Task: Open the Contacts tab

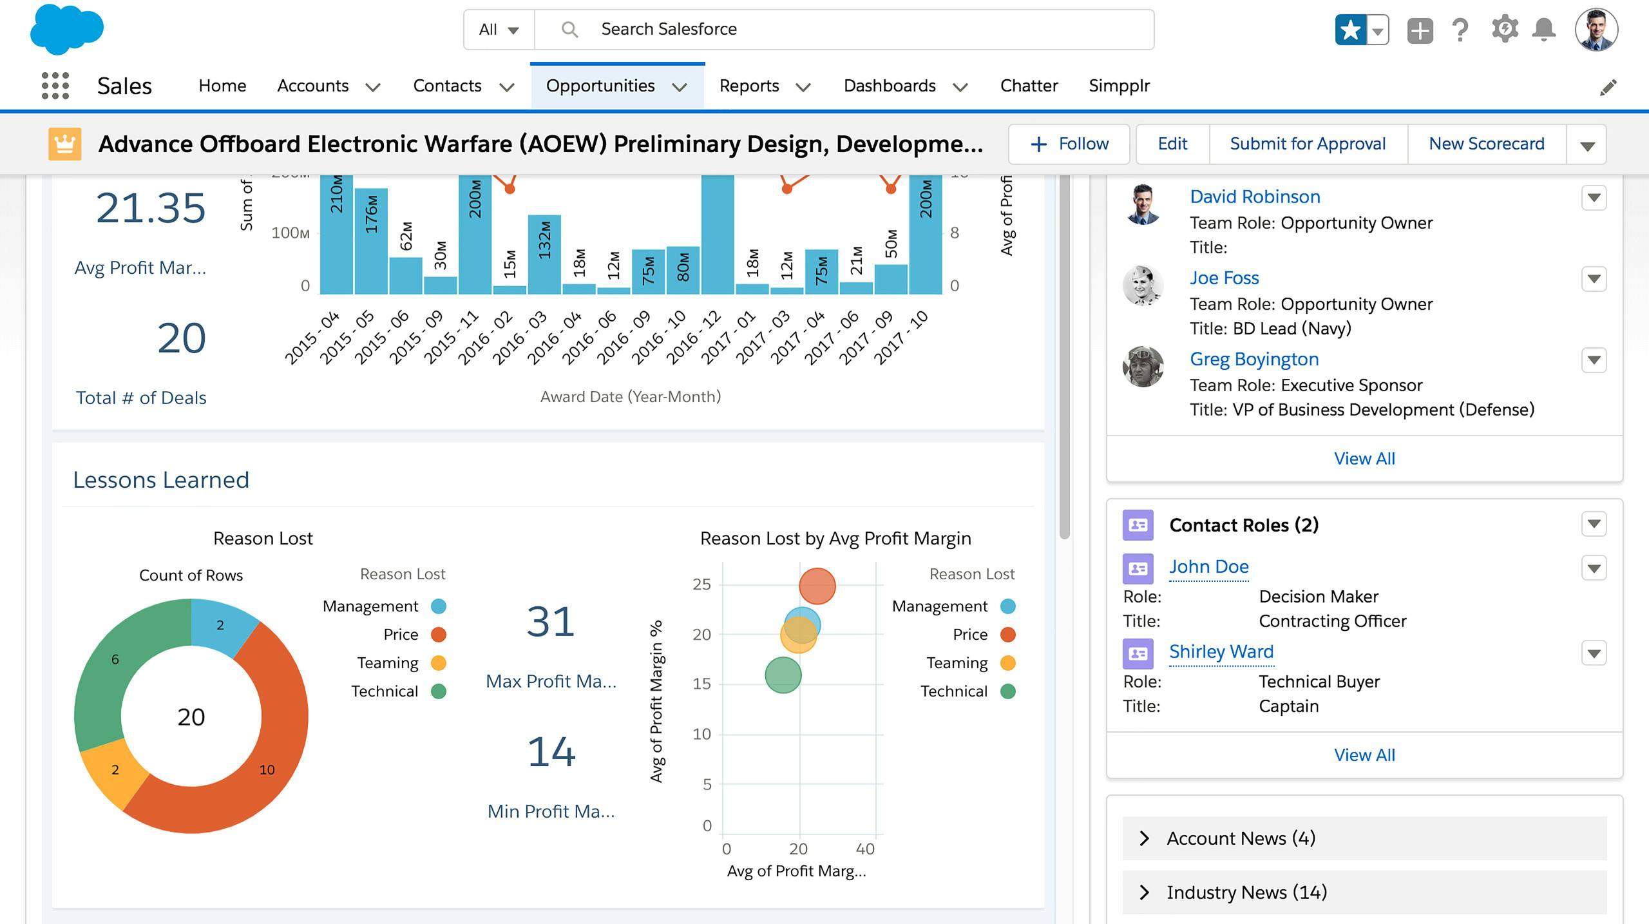Action: click(x=447, y=86)
